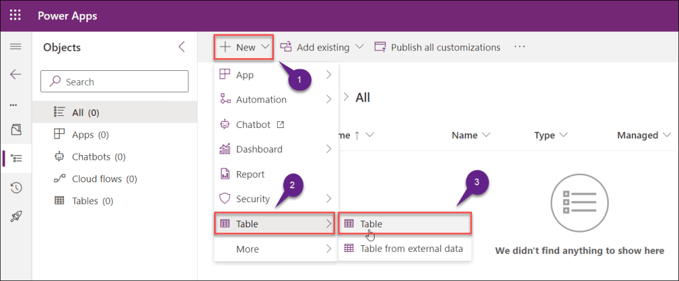Image resolution: width=679 pixels, height=281 pixels.
Task: Expand the Dashboard submenu chevron
Action: [329, 149]
